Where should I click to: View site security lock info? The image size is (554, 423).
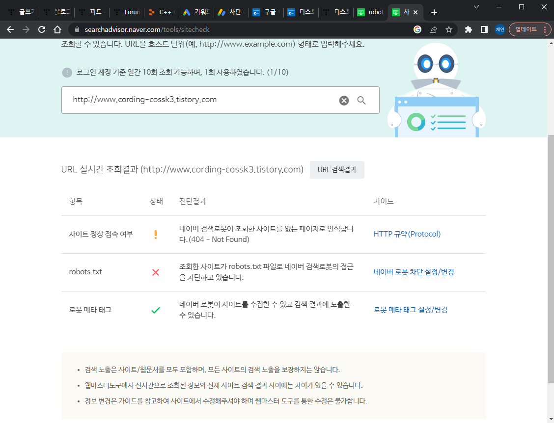[77, 29]
